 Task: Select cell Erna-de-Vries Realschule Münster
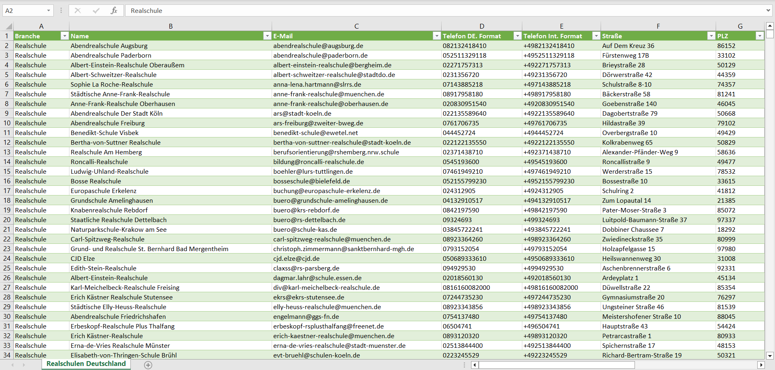tap(170, 345)
